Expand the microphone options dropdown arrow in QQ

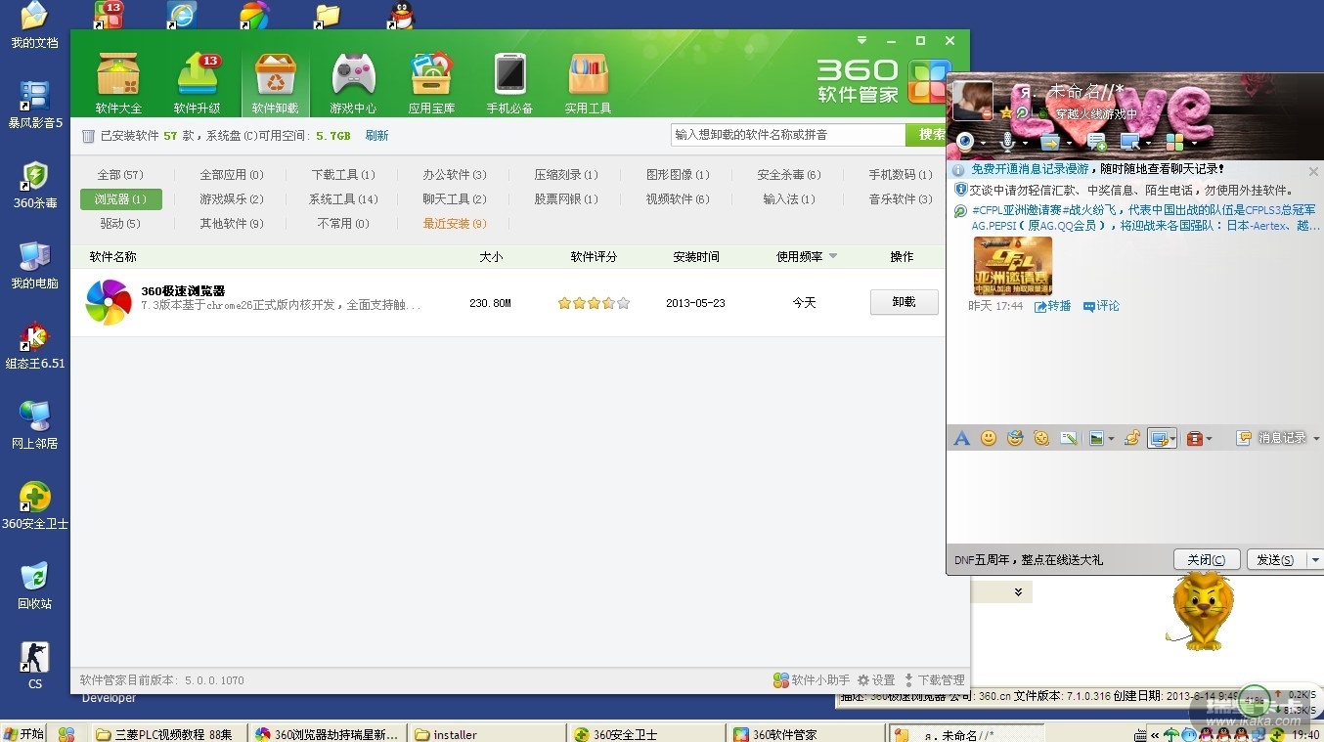(1023, 143)
